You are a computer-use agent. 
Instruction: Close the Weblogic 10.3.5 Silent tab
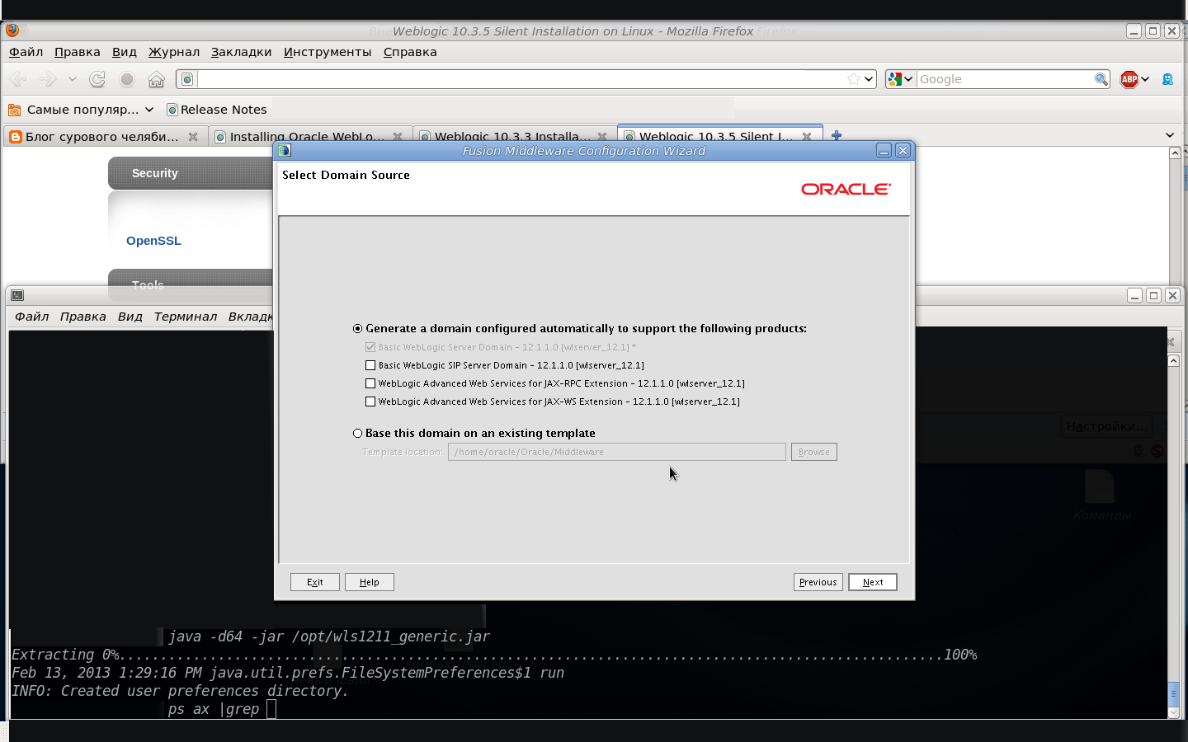pos(807,137)
